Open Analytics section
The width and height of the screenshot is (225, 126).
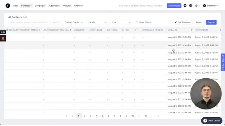[67, 6]
